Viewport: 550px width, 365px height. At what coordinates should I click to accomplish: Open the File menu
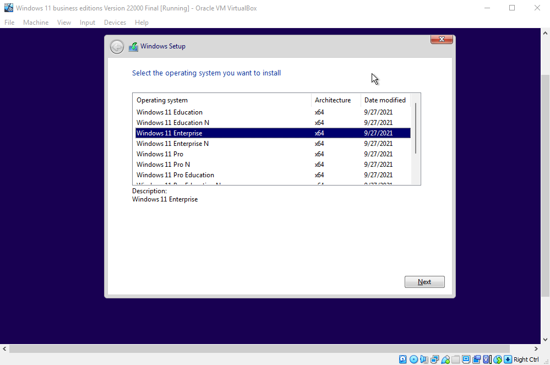tap(9, 23)
